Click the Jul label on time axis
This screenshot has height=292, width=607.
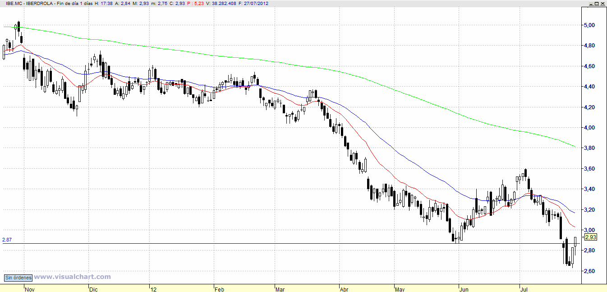[524, 289]
